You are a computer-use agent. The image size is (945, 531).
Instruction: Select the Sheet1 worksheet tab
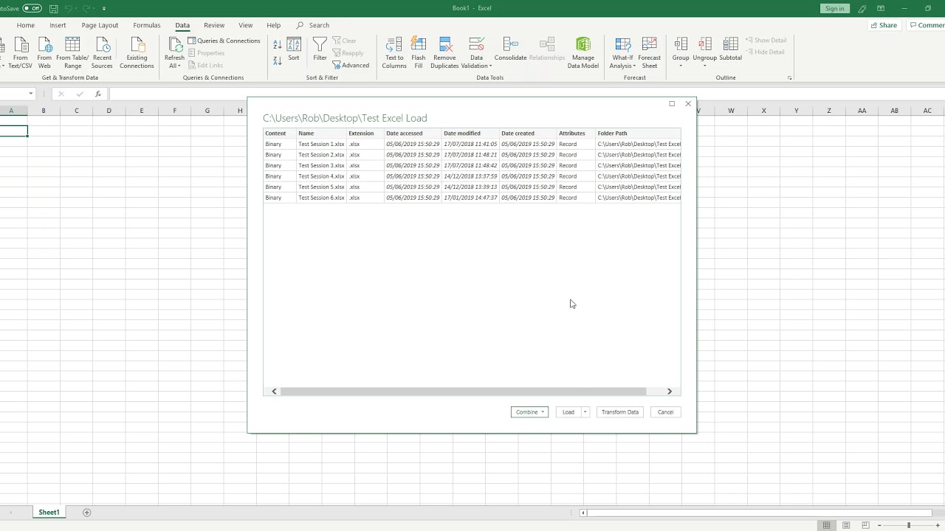tap(49, 513)
